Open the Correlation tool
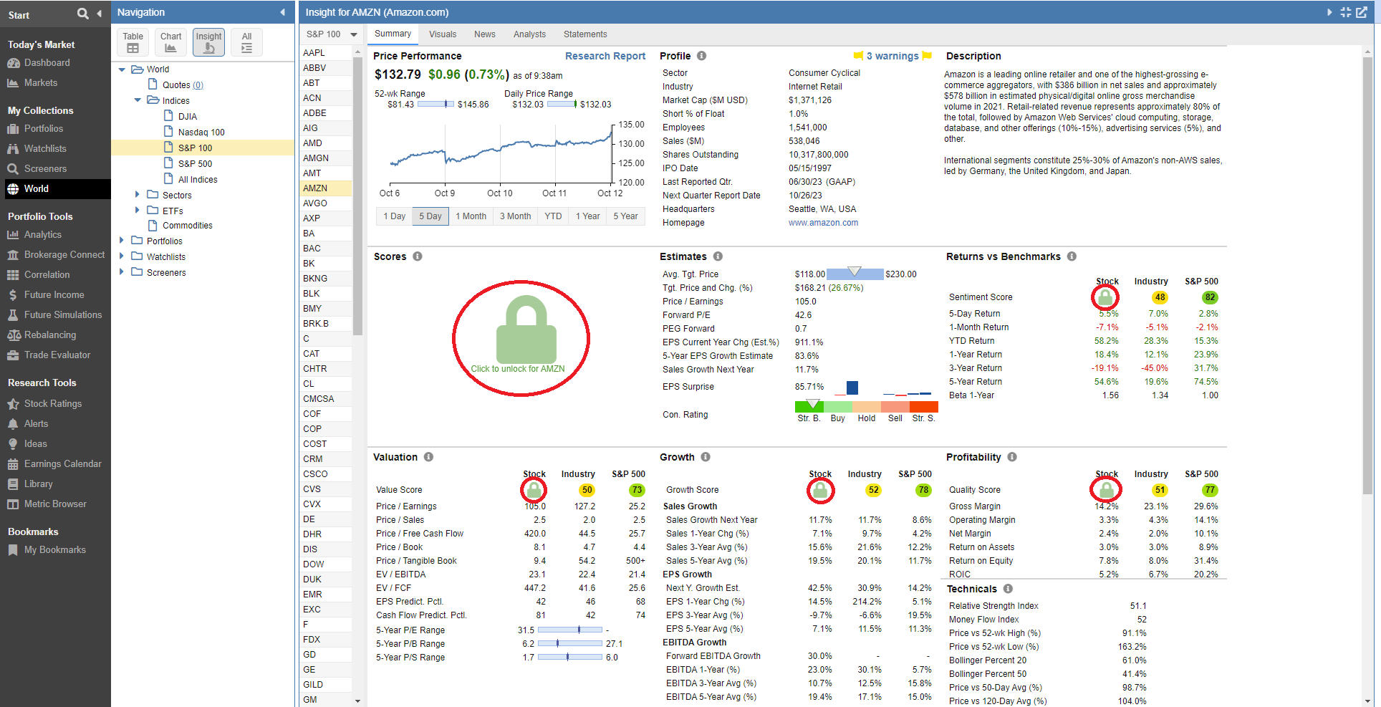The width and height of the screenshot is (1381, 707). click(x=47, y=275)
